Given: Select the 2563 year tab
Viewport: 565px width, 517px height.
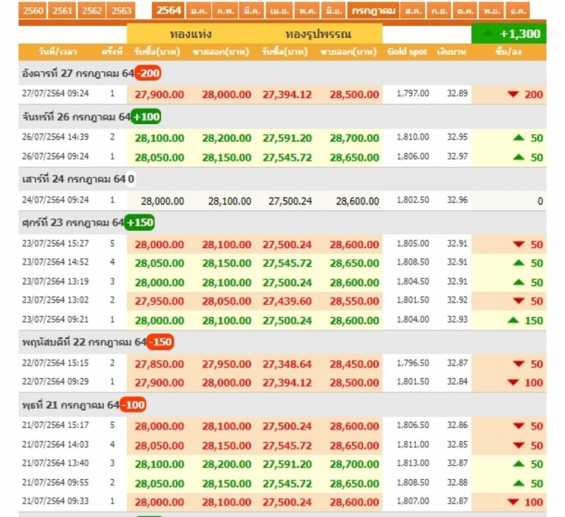Looking at the screenshot, I should tap(122, 11).
